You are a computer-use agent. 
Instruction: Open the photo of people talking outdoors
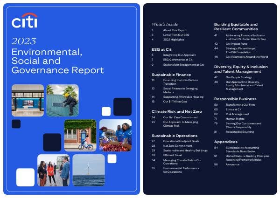click(53, 170)
